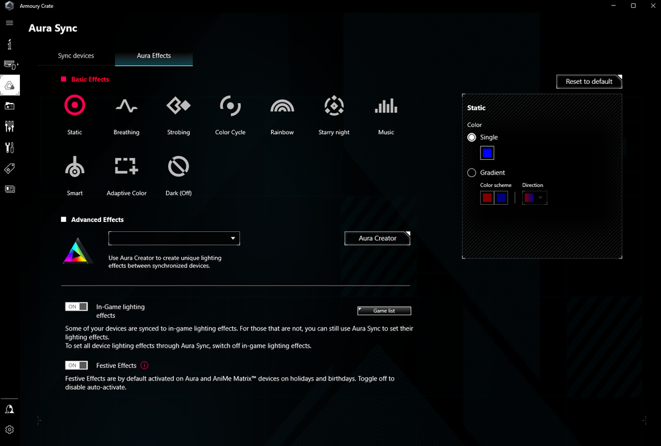Open the User Center notification icon
Screen dimensions: 661x446
9,410
